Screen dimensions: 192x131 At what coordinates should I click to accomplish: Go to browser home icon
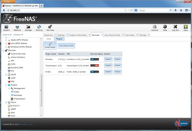tap(181, 10)
